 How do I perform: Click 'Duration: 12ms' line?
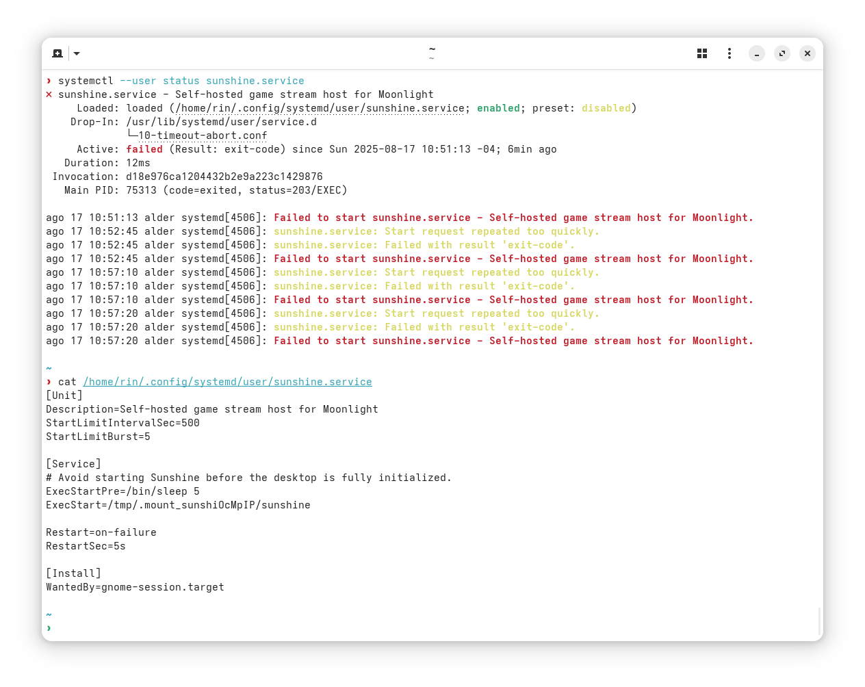pos(107,163)
